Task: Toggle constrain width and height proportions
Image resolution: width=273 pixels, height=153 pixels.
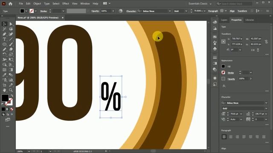Action: click(266, 42)
